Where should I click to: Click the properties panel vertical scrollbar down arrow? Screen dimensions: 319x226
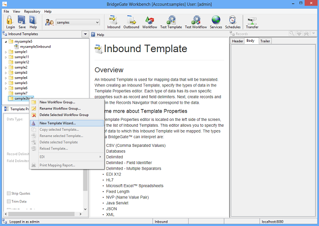point(85,209)
